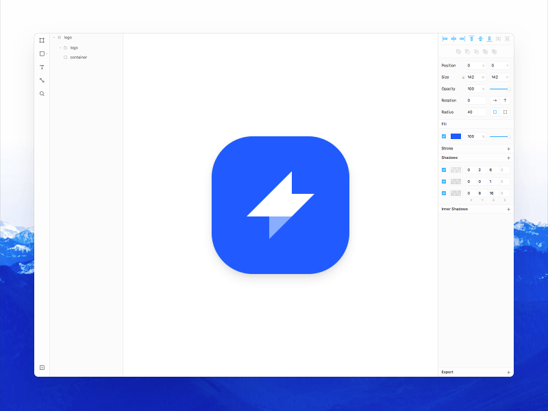Toggle the Fill visibility checkbox
The image size is (548, 411).
pyautogui.click(x=444, y=136)
